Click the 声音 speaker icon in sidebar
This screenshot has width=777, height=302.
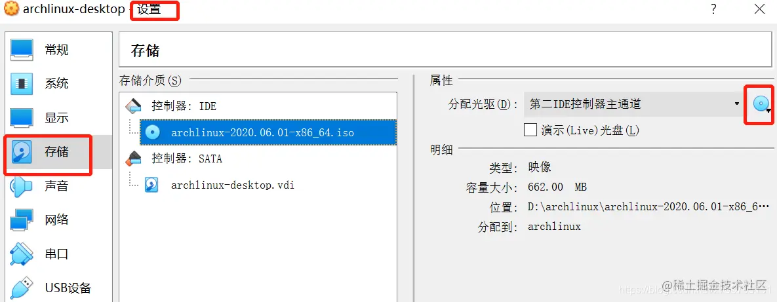coord(22,186)
